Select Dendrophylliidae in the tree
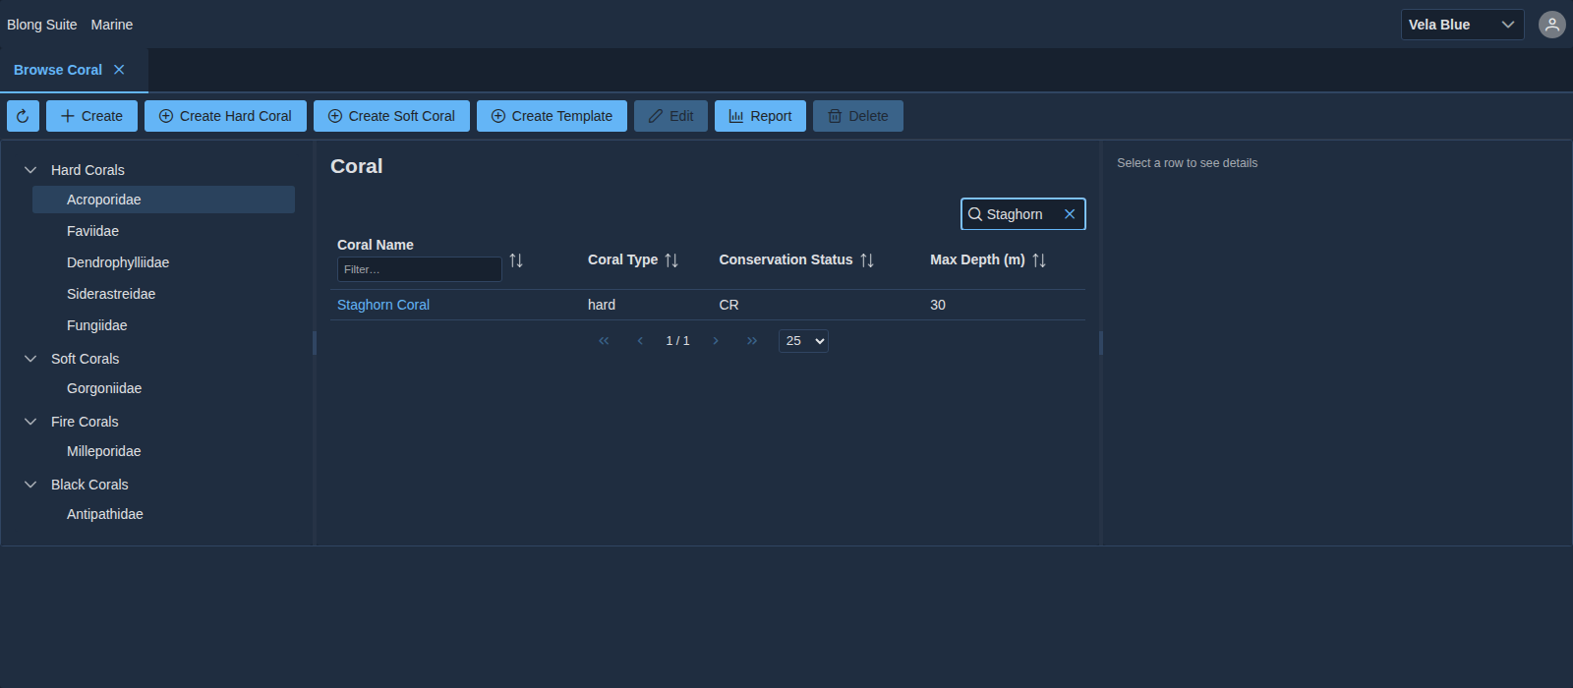This screenshot has height=688, width=1573. click(163, 262)
